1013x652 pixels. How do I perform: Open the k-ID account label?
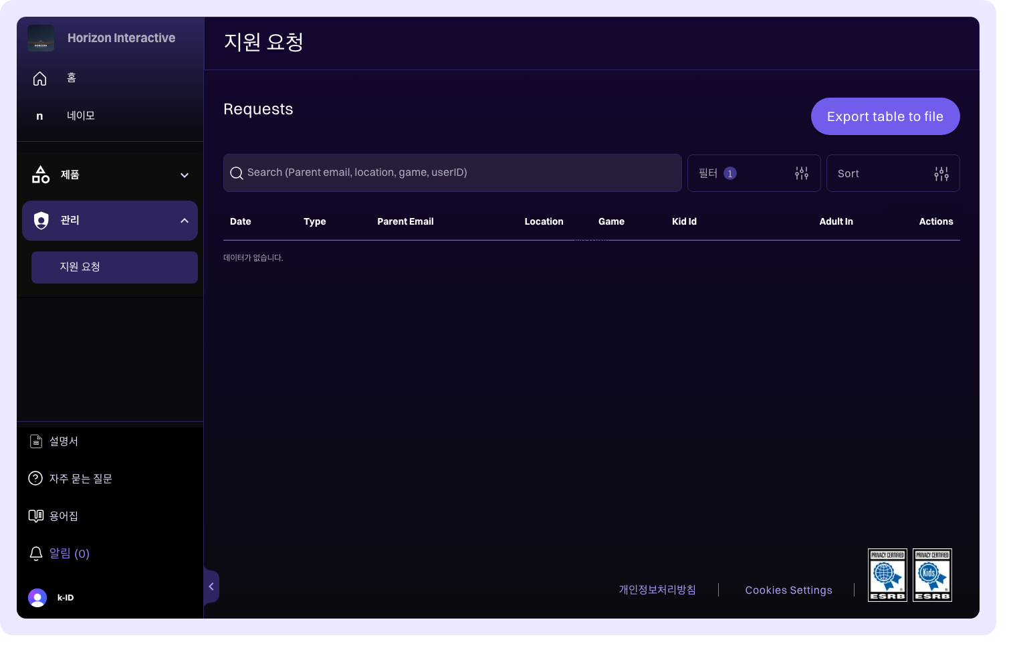click(66, 598)
